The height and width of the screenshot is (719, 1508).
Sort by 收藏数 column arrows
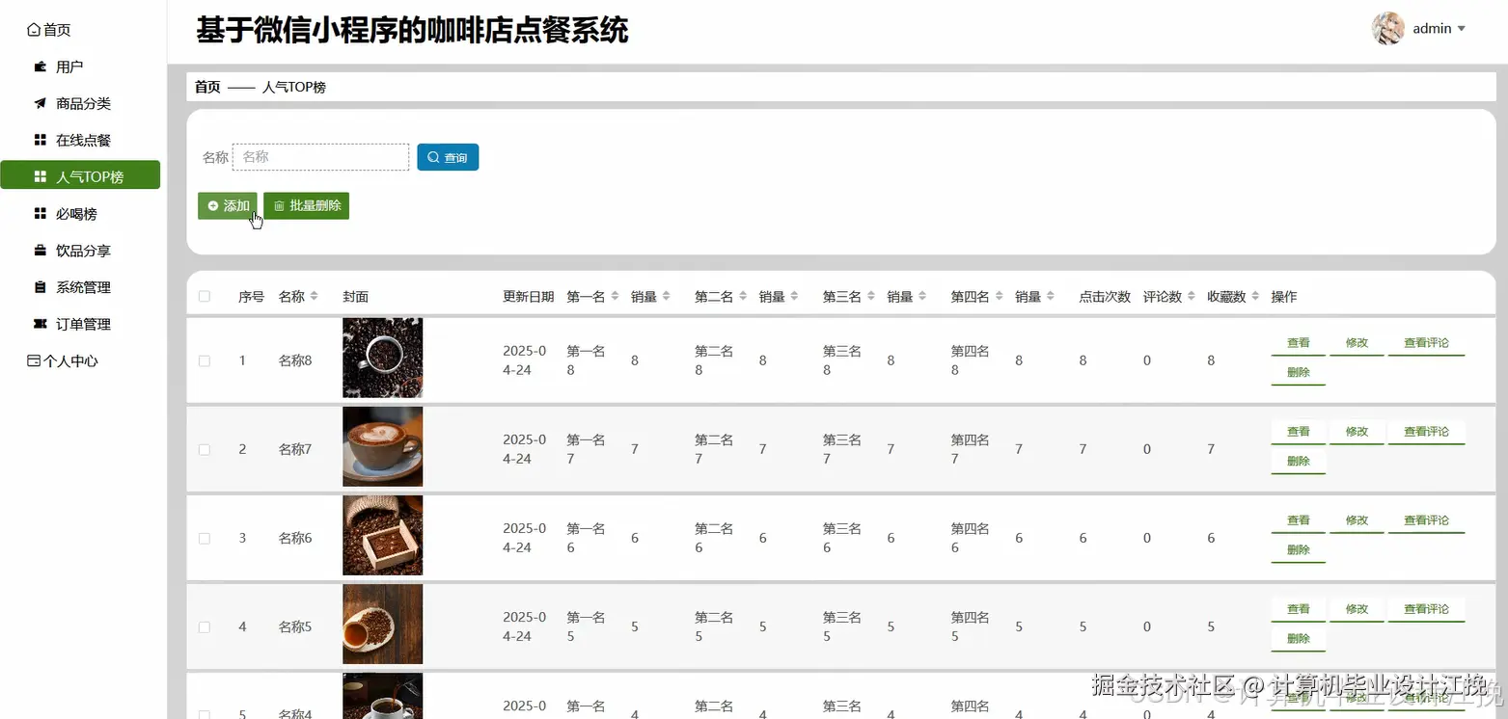(1255, 296)
